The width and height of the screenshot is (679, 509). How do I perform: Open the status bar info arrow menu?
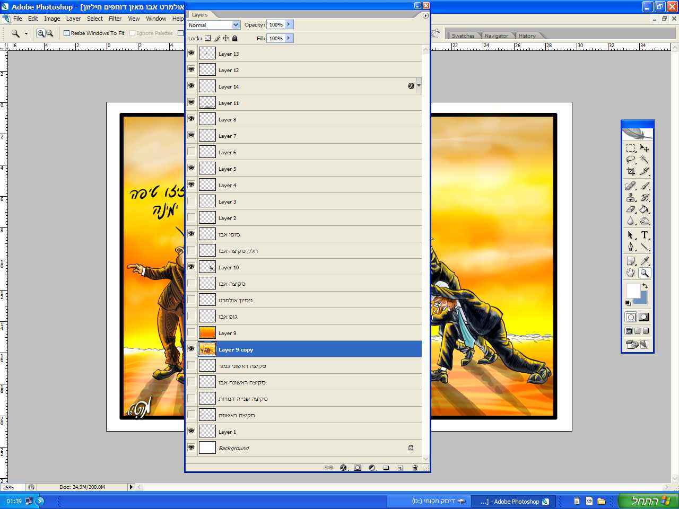coord(131,487)
